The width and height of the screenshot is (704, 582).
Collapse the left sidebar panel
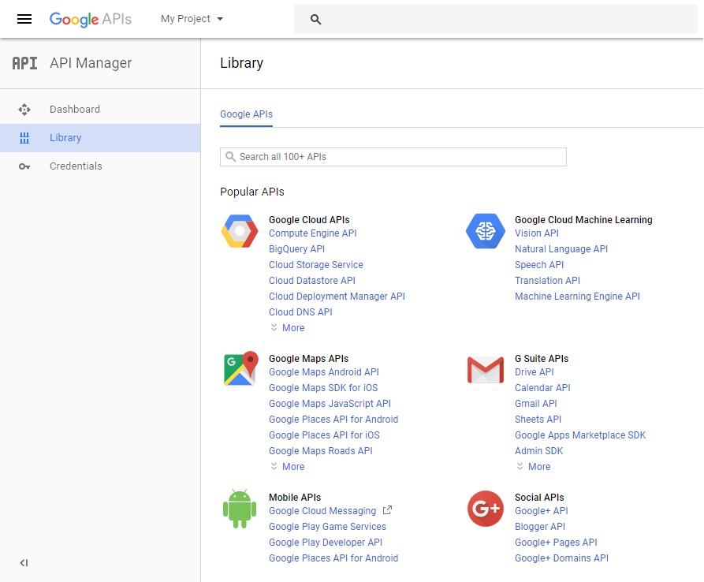[x=24, y=563]
